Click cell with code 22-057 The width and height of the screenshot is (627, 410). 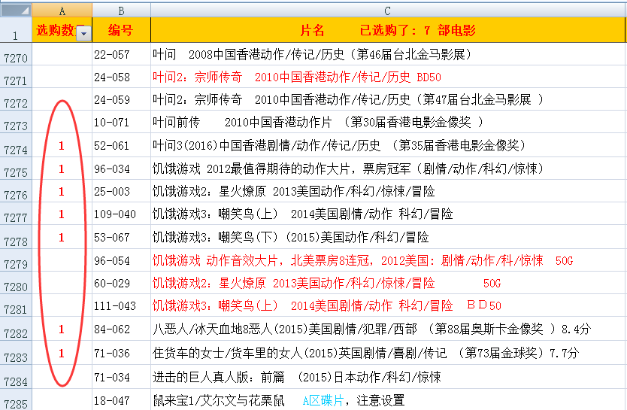pyautogui.click(x=121, y=54)
